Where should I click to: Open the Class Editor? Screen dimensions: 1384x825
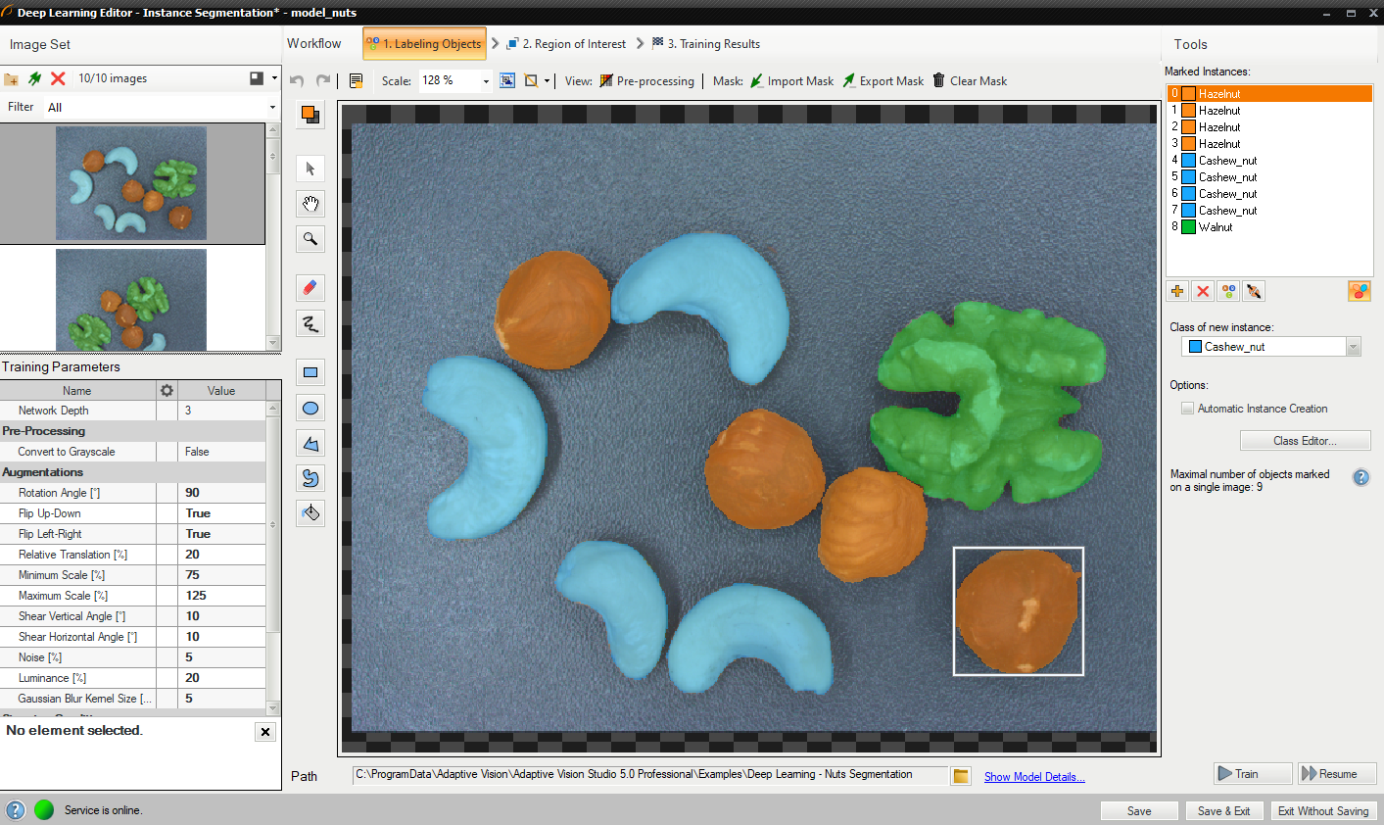point(1305,441)
